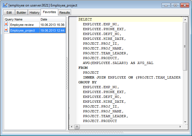Viewport: 192px width, 136px height.
Task: Select the Favorites tab
Action: (x=49, y=12)
